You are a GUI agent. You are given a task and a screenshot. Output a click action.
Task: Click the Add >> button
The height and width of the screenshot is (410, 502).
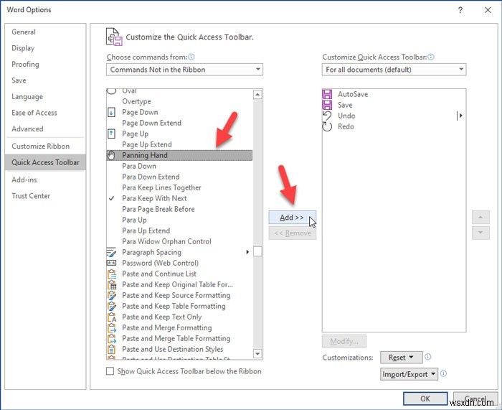pos(292,218)
